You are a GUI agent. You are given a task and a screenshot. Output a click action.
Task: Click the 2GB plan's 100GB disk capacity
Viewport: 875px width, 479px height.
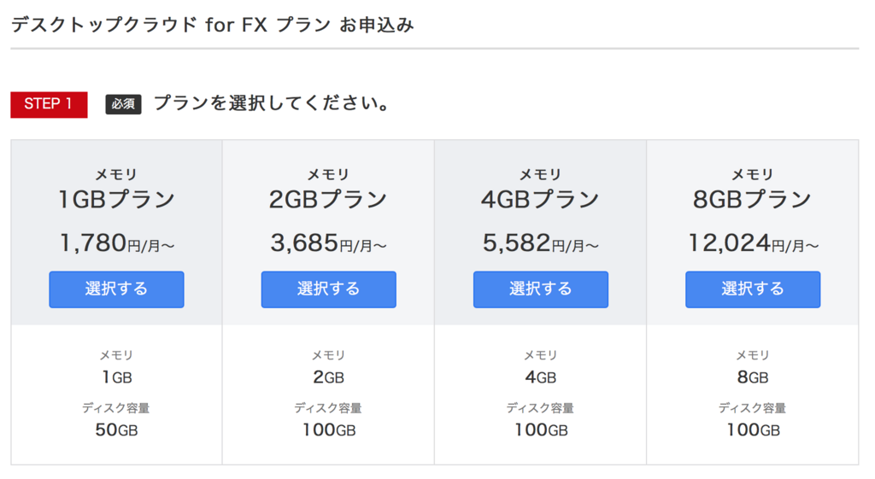click(x=328, y=429)
